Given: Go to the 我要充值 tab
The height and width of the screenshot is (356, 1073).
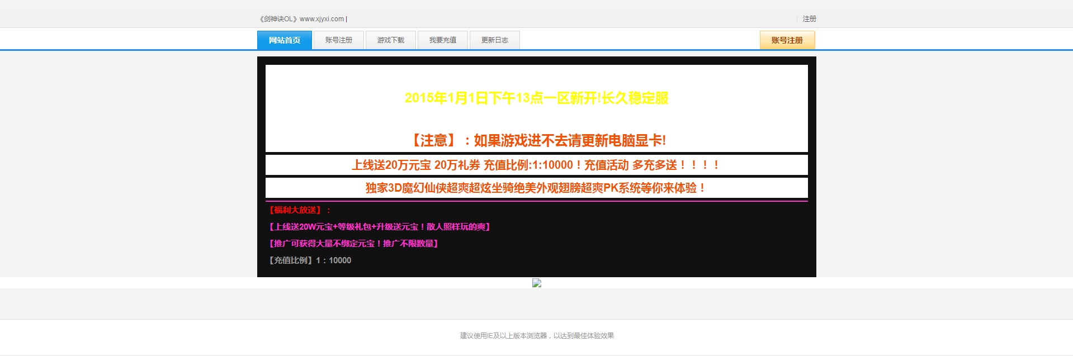Looking at the screenshot, I should click(x=442, y=40).
